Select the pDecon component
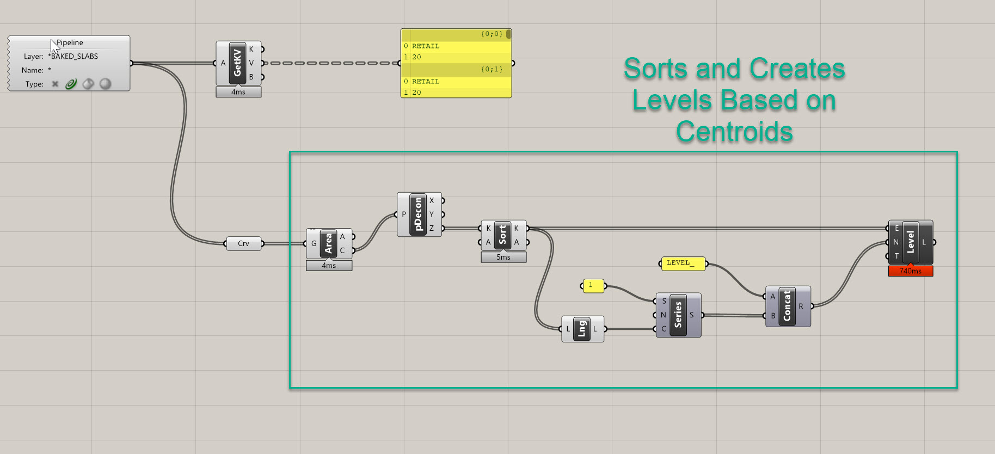Image resolution: width=995 pixels, height=454 pixels. click(x=418, y=214)
